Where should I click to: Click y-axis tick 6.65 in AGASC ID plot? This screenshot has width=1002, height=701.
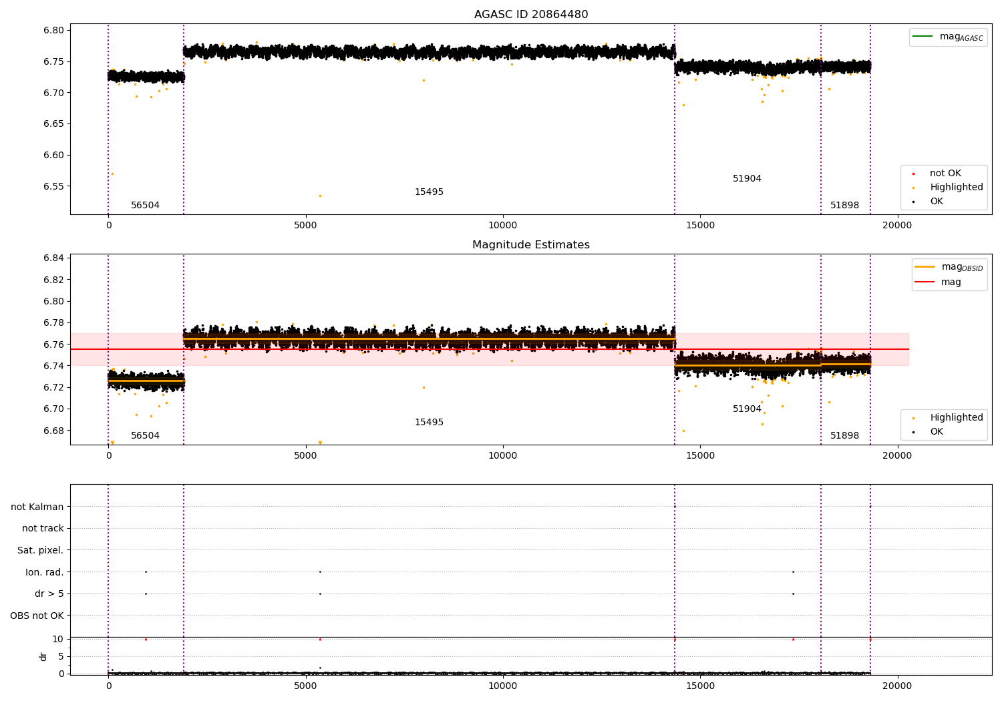[53, 124]
